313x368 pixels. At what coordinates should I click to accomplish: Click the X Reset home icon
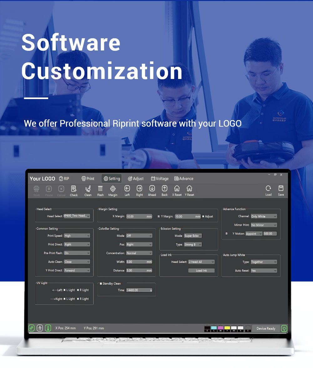coord(177,191)
